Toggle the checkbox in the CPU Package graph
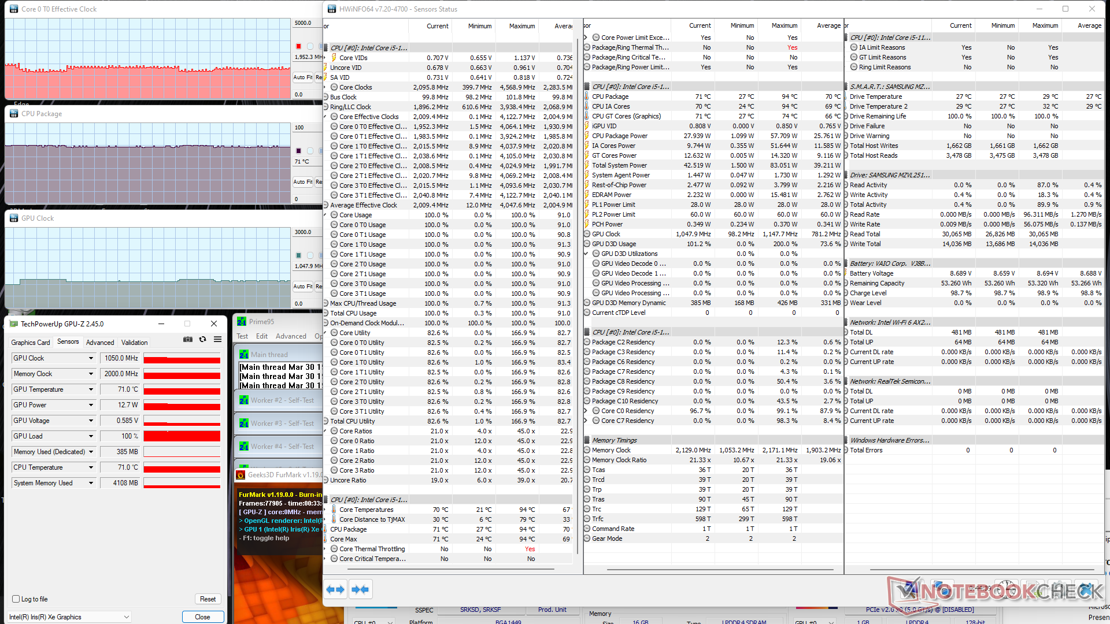The image size is (1110, 624). coord(310,151)
